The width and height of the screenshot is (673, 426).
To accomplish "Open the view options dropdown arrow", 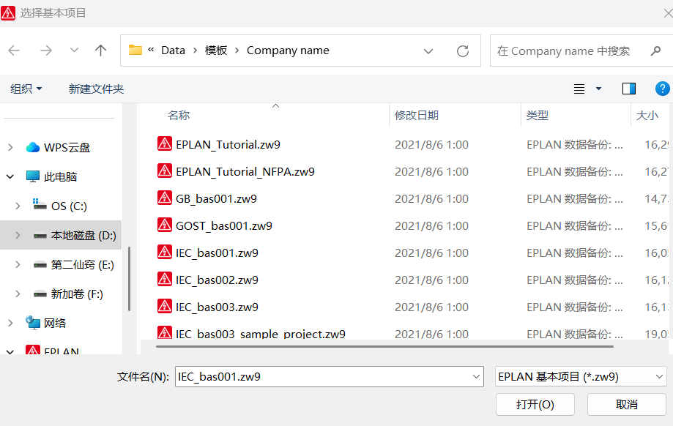I will click(598, 89).
